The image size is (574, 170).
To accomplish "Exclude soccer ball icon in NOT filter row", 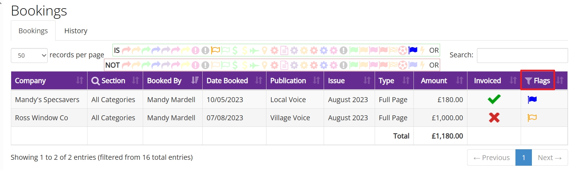I will (403, 65).
